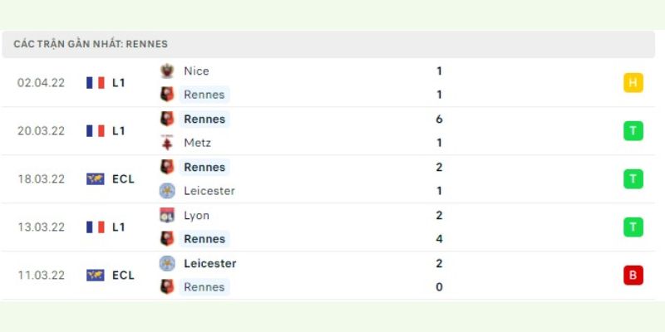The image size is (665, 332).
Task: Click the green T badge for Metz match
Action: click(633, 131)
